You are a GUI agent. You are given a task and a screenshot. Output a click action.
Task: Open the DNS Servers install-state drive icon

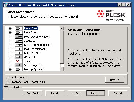click(19, 53)
